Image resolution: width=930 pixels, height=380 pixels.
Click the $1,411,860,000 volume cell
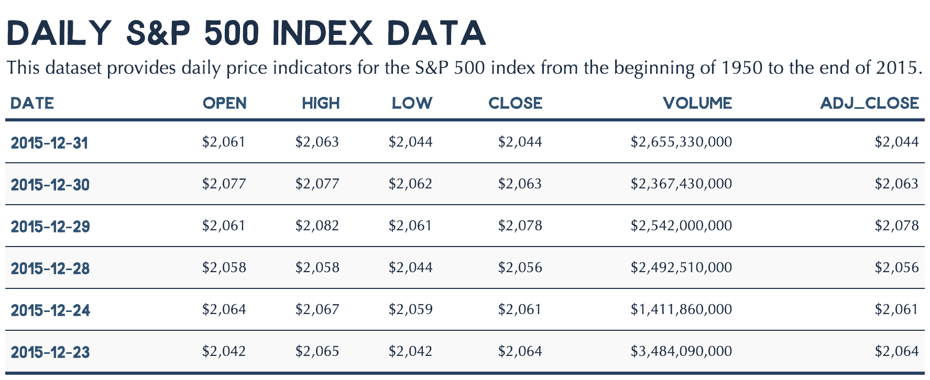click(681, 309)
